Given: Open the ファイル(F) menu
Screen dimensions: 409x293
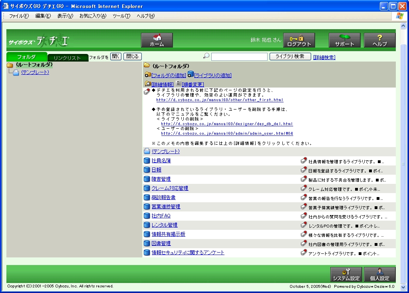Looking at the screenshot, I should point(19,16).
